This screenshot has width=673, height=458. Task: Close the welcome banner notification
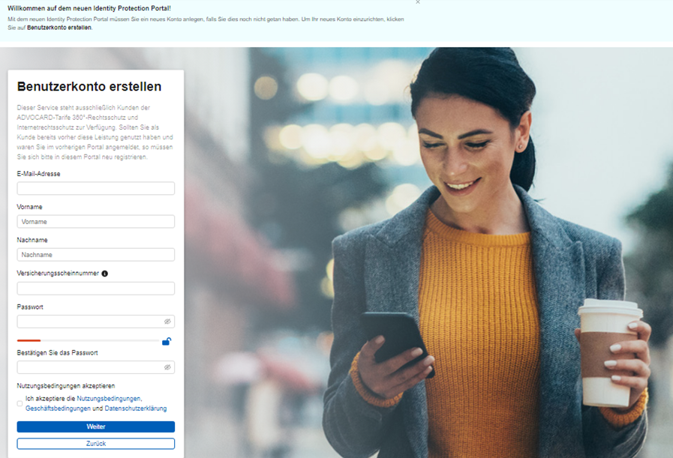(x=418, y=2)
